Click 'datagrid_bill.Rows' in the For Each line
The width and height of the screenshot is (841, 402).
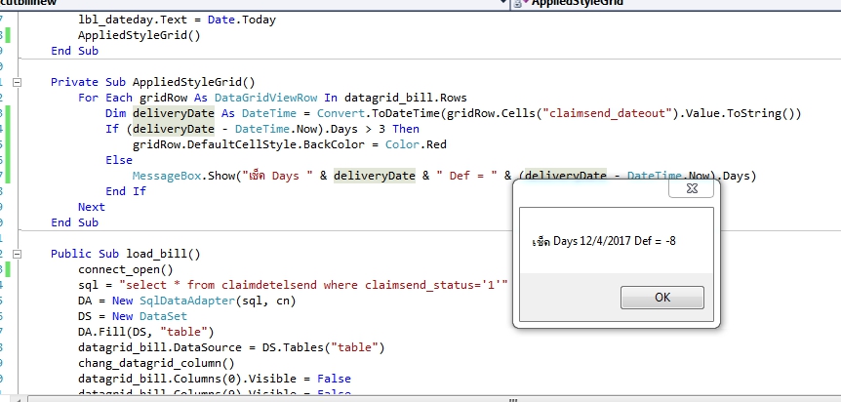tap(406, 98)
